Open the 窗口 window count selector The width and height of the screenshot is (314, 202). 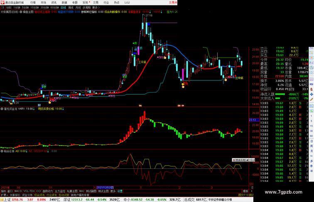(10, 191)
